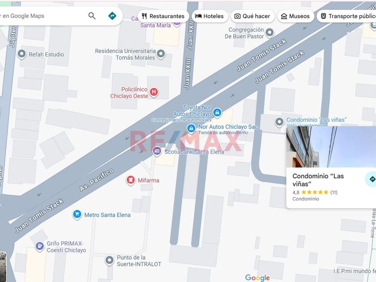
Task: Click the Punto de la Suerte-INTRALOT label
Action: coord(139,261)
